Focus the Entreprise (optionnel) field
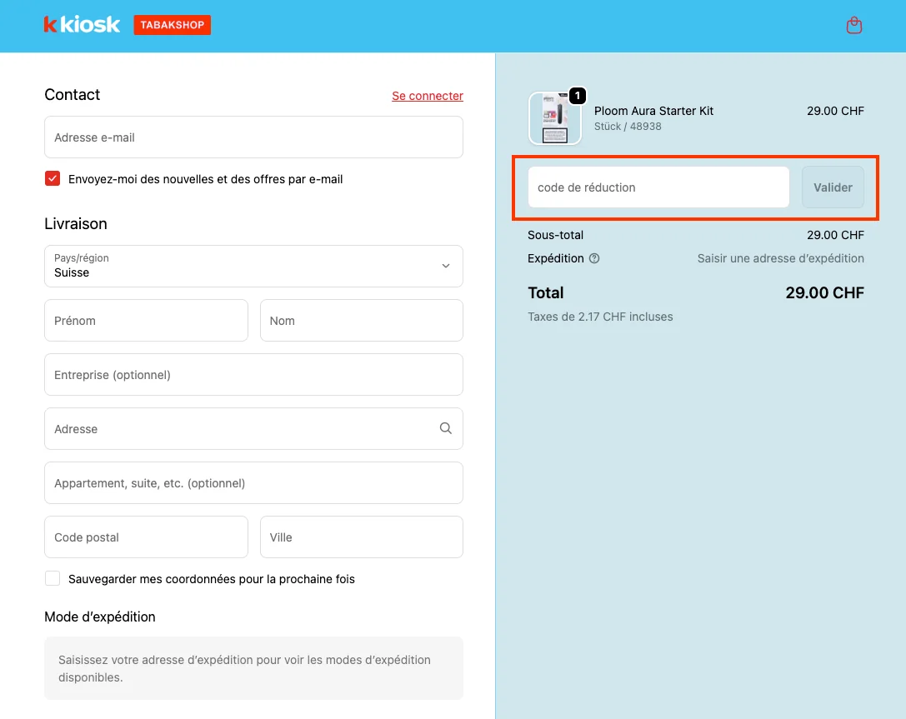Image resolution: width=906 pixels, height=719 pixels. pyautogui.click(x=253, y=375)
